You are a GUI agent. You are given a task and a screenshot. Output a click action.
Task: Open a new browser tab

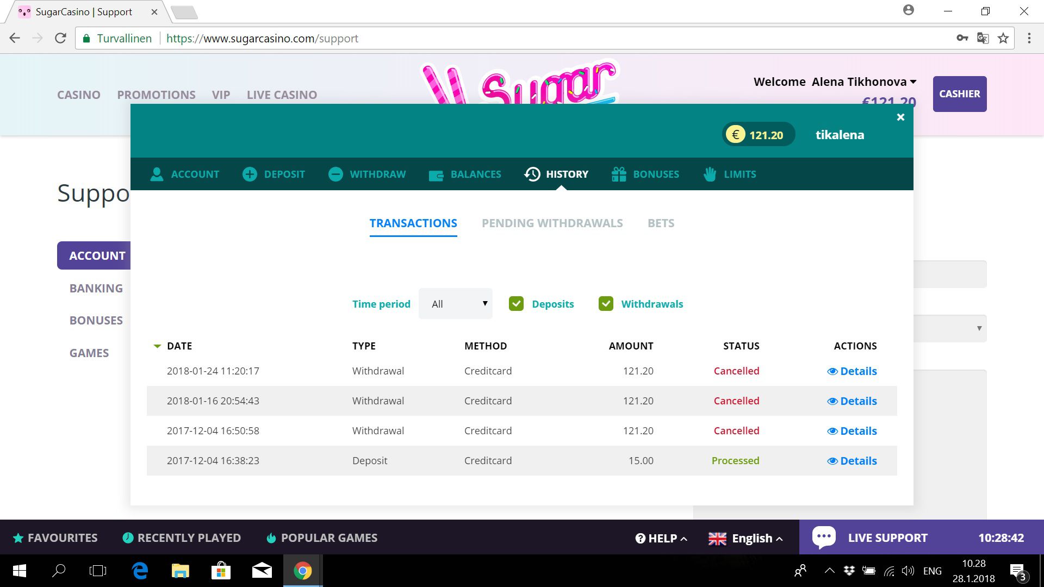(x=184, y=12)
